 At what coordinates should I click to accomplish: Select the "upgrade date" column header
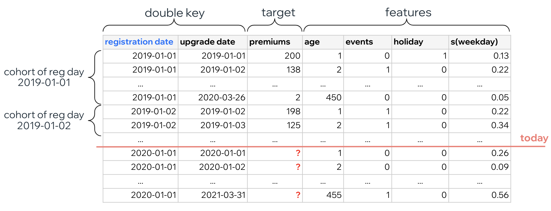208,42
